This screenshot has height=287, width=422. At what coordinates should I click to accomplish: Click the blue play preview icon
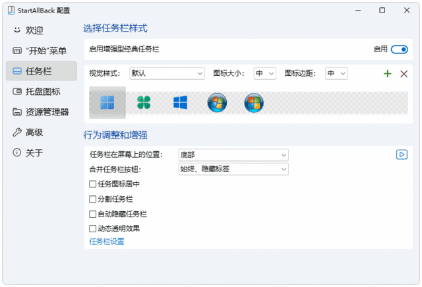pyautogui.click(x=401, y=154)
